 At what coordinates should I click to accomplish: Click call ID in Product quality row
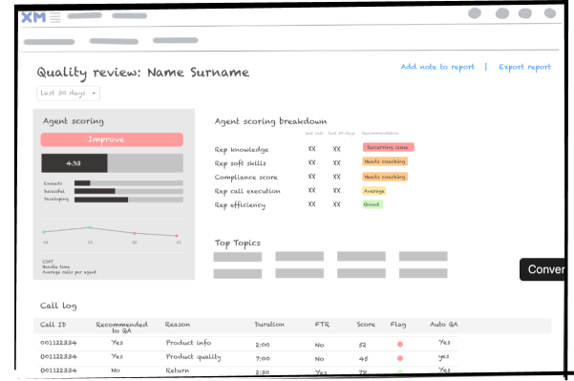[58, 357]
